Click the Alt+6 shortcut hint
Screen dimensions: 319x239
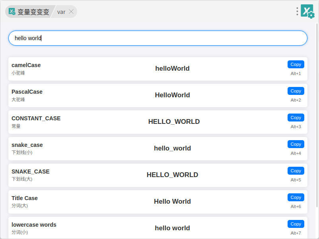pyautogui.click(x=296, y=206)
